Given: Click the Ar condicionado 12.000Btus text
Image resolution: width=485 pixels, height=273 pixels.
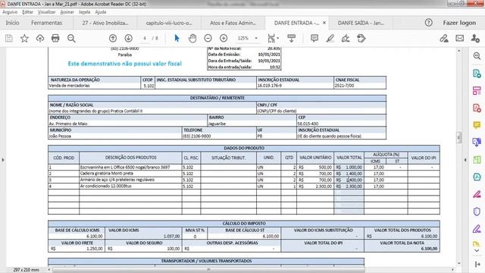Looking at the screenshot, I should [106, 186].
